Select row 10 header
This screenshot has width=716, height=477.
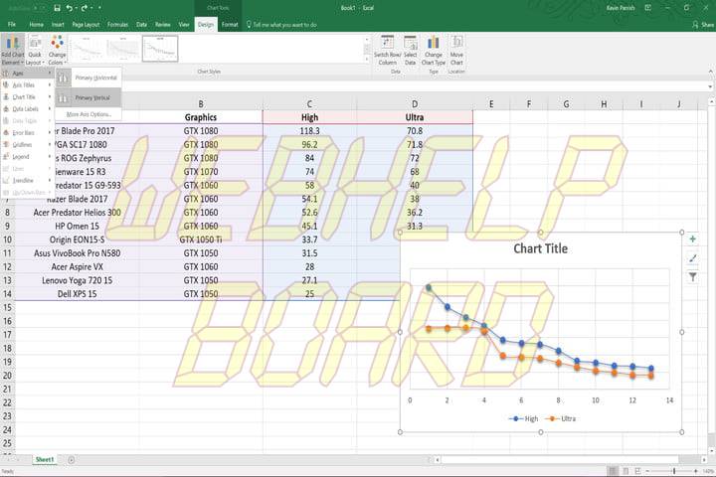tap(7, 239)
